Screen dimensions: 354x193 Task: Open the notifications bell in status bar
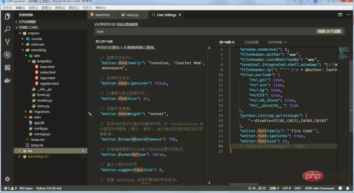point(348,188)
